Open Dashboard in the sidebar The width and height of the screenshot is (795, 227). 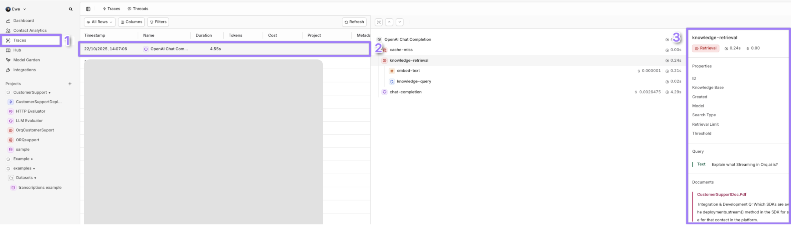pos(23,21)
